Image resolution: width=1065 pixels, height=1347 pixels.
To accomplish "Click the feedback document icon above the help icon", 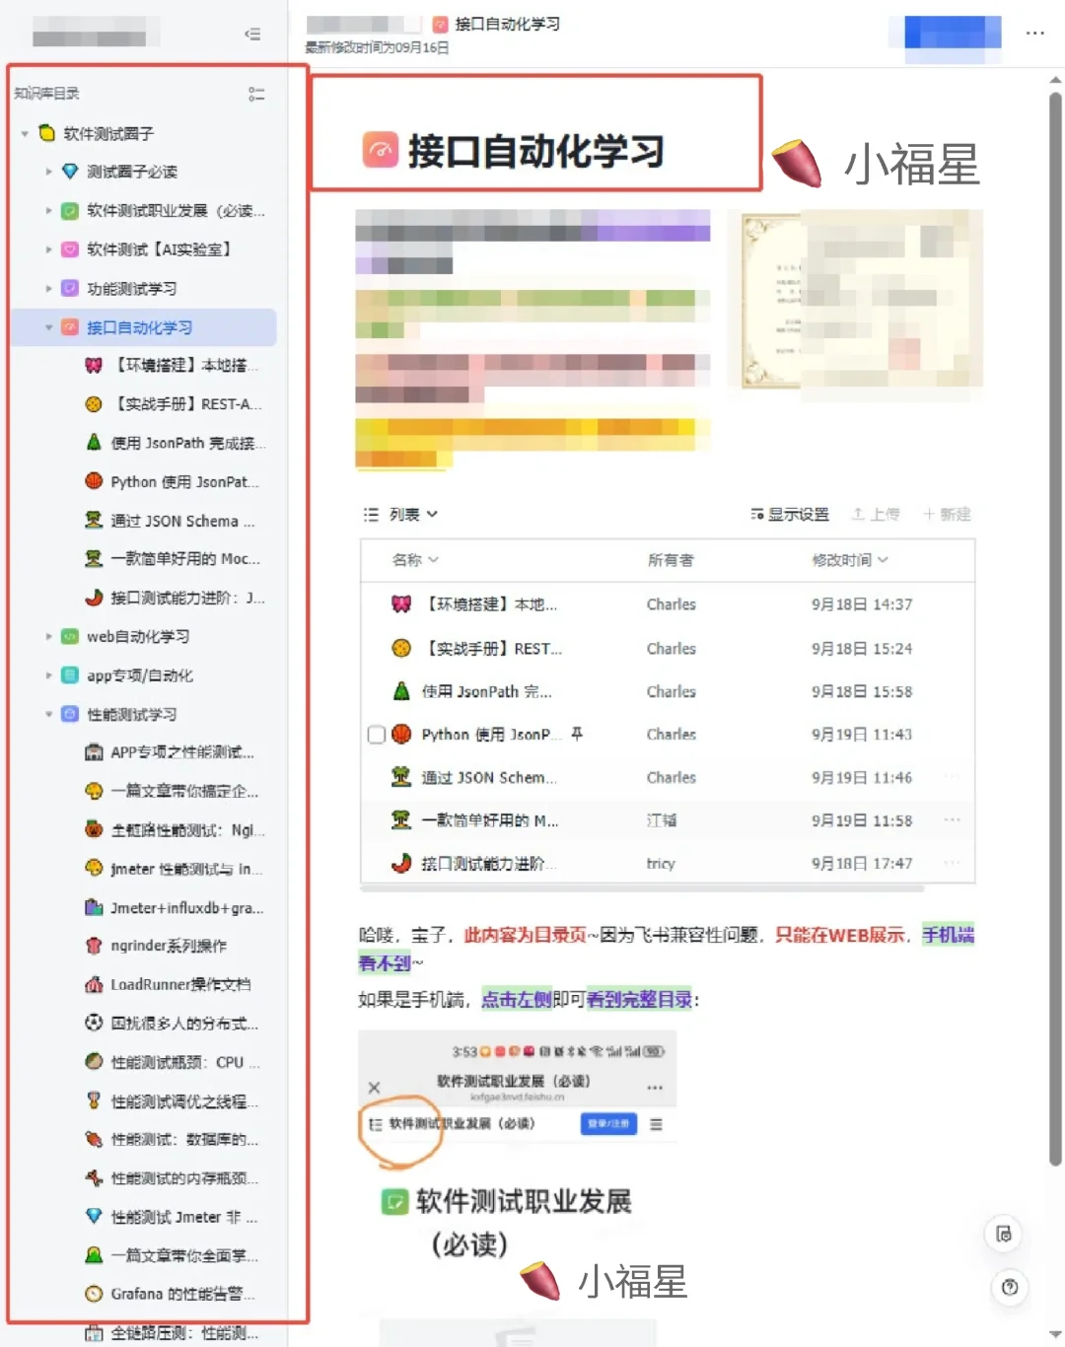I will tap(1002, 1234).
